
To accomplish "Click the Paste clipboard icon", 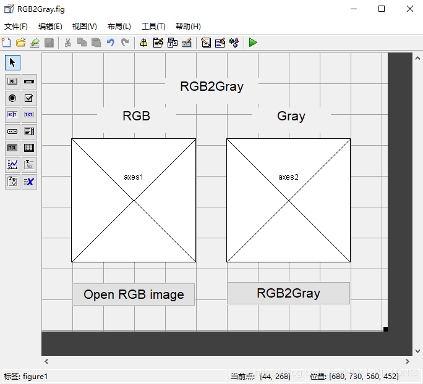I will point(96,43).
